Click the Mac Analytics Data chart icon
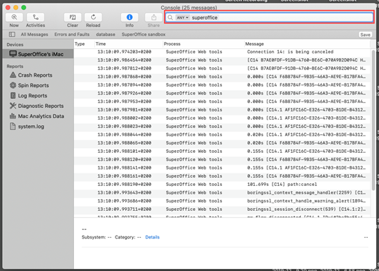379x271 pixels. (13, 116)
